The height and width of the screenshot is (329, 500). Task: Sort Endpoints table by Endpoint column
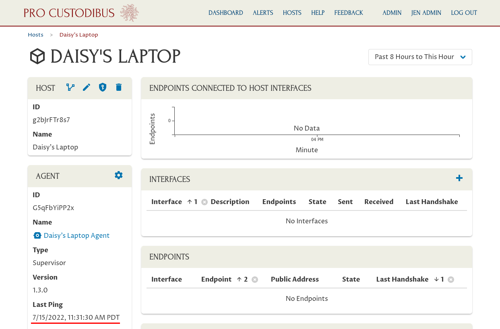click(x=217, y=279)
